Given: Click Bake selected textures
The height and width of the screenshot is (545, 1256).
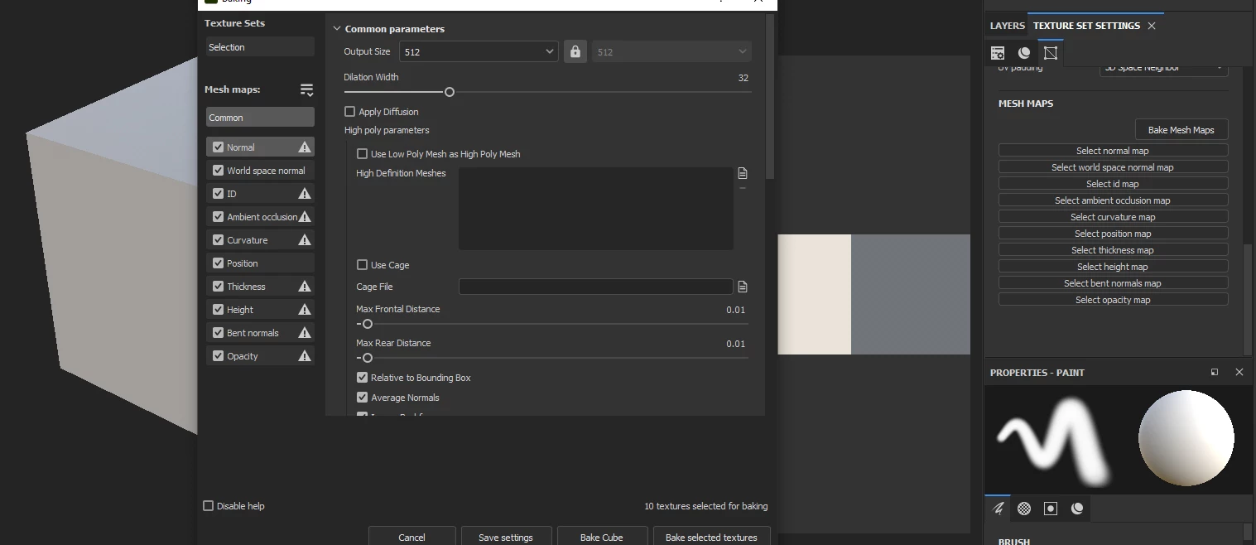Looking at the screenshot, I should (x=711, y=537).
